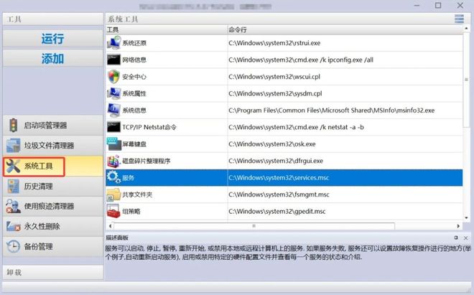Sort by the 命令行 column header

click(x=345, y=29)
